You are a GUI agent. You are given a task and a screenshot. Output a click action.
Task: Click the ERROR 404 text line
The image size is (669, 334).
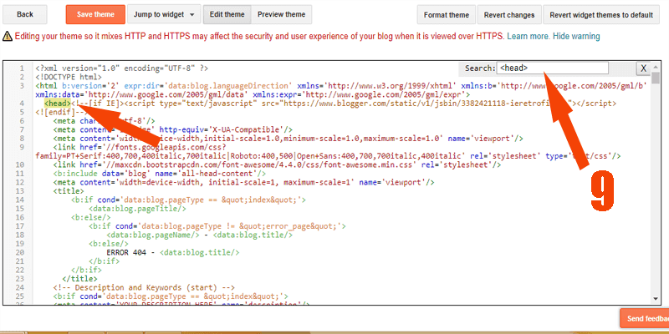pos(173,252)
